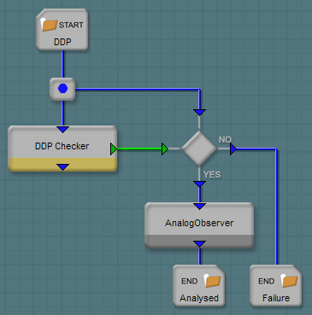The width and height of the screenshot is (312, 315).
Task: Expand the yellow bar of DDP Checker
Action: [x=62, y=165]
